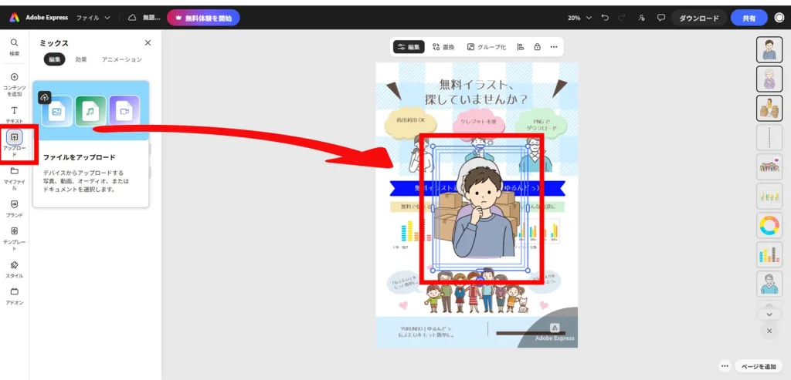791x380 pixels.
Task: Click the audio file upload tile
Action: 90,111
